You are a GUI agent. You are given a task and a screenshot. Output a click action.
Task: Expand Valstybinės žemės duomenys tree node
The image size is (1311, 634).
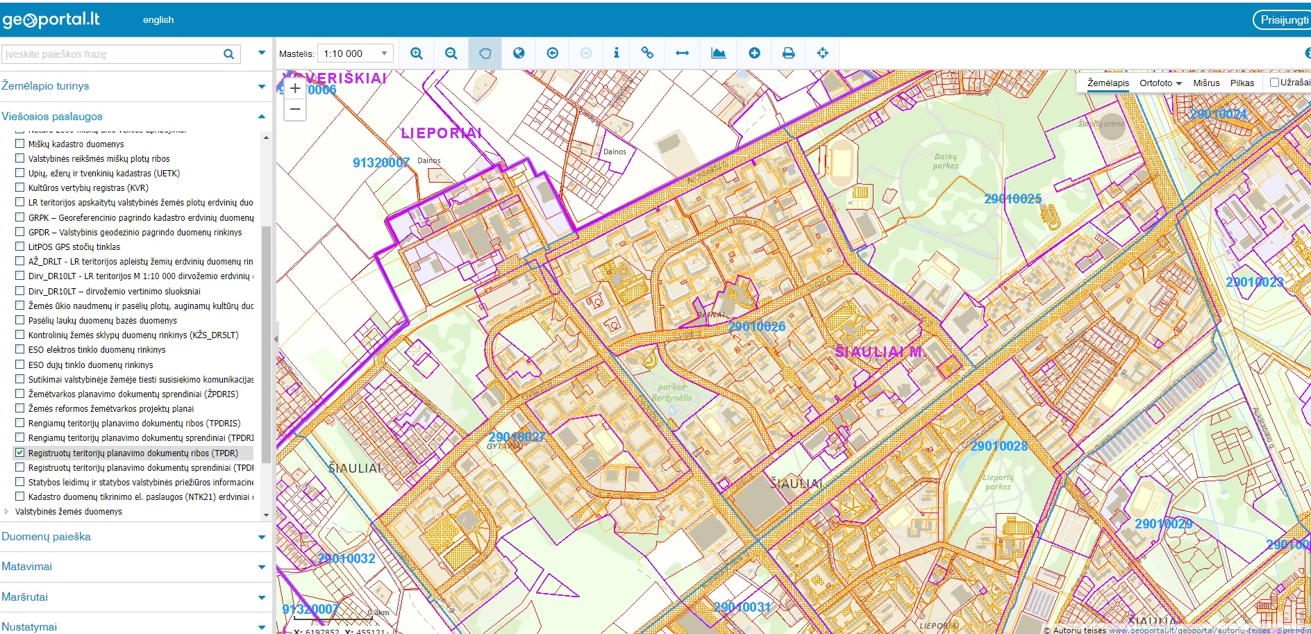[x=7, y=511]
